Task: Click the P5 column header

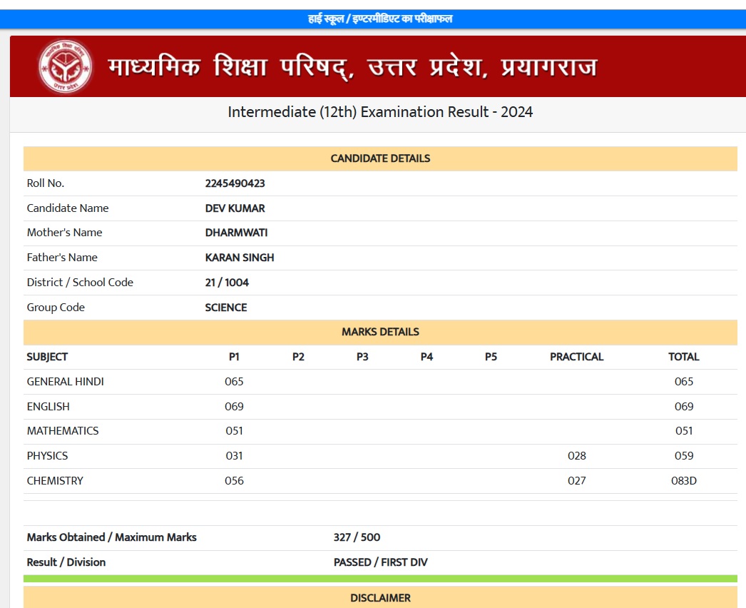Action: (x=491, y=357)
